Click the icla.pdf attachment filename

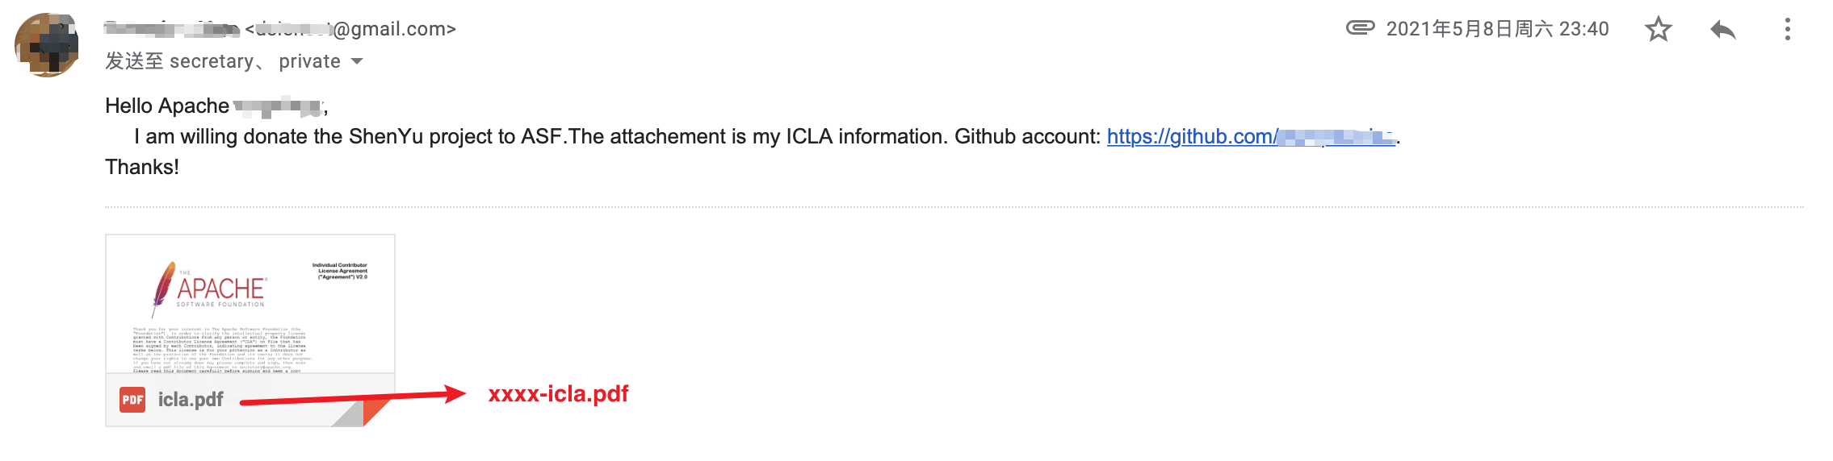point(191,400)
